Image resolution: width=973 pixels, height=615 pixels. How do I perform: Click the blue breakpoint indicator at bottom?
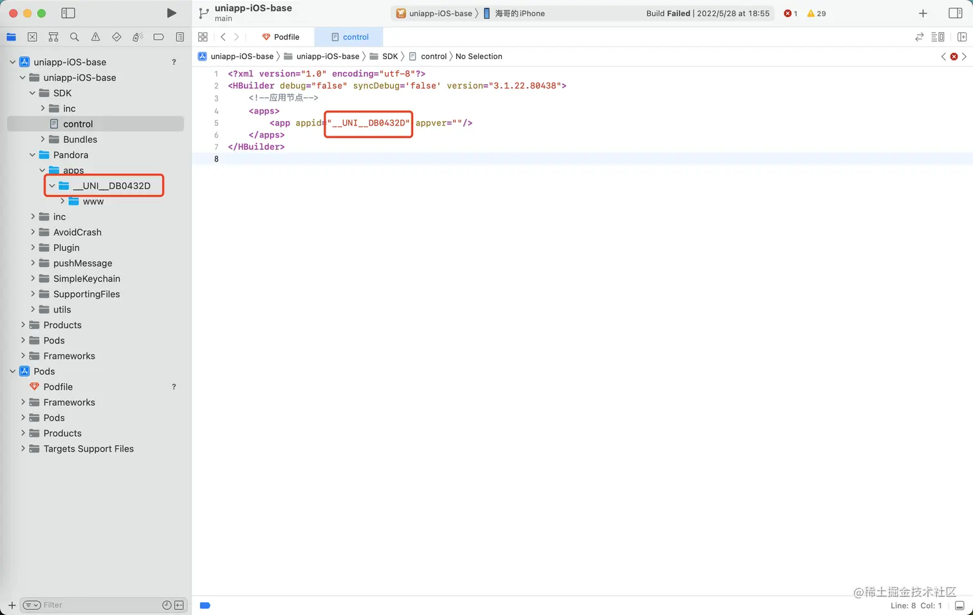[205, 605]
